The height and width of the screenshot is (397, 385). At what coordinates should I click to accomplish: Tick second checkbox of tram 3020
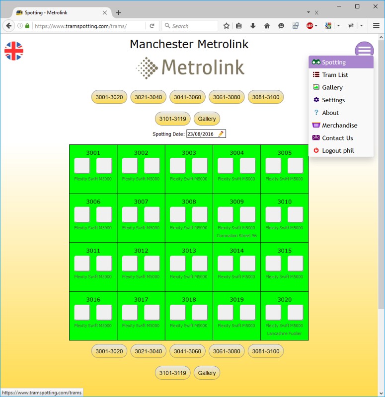[295, 312]
